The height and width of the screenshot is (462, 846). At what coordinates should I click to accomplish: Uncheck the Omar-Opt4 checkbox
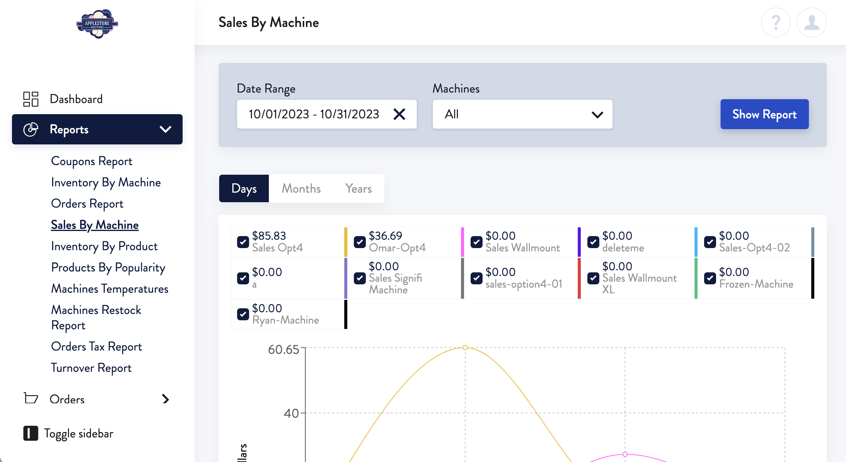click(x=360, y=242)
